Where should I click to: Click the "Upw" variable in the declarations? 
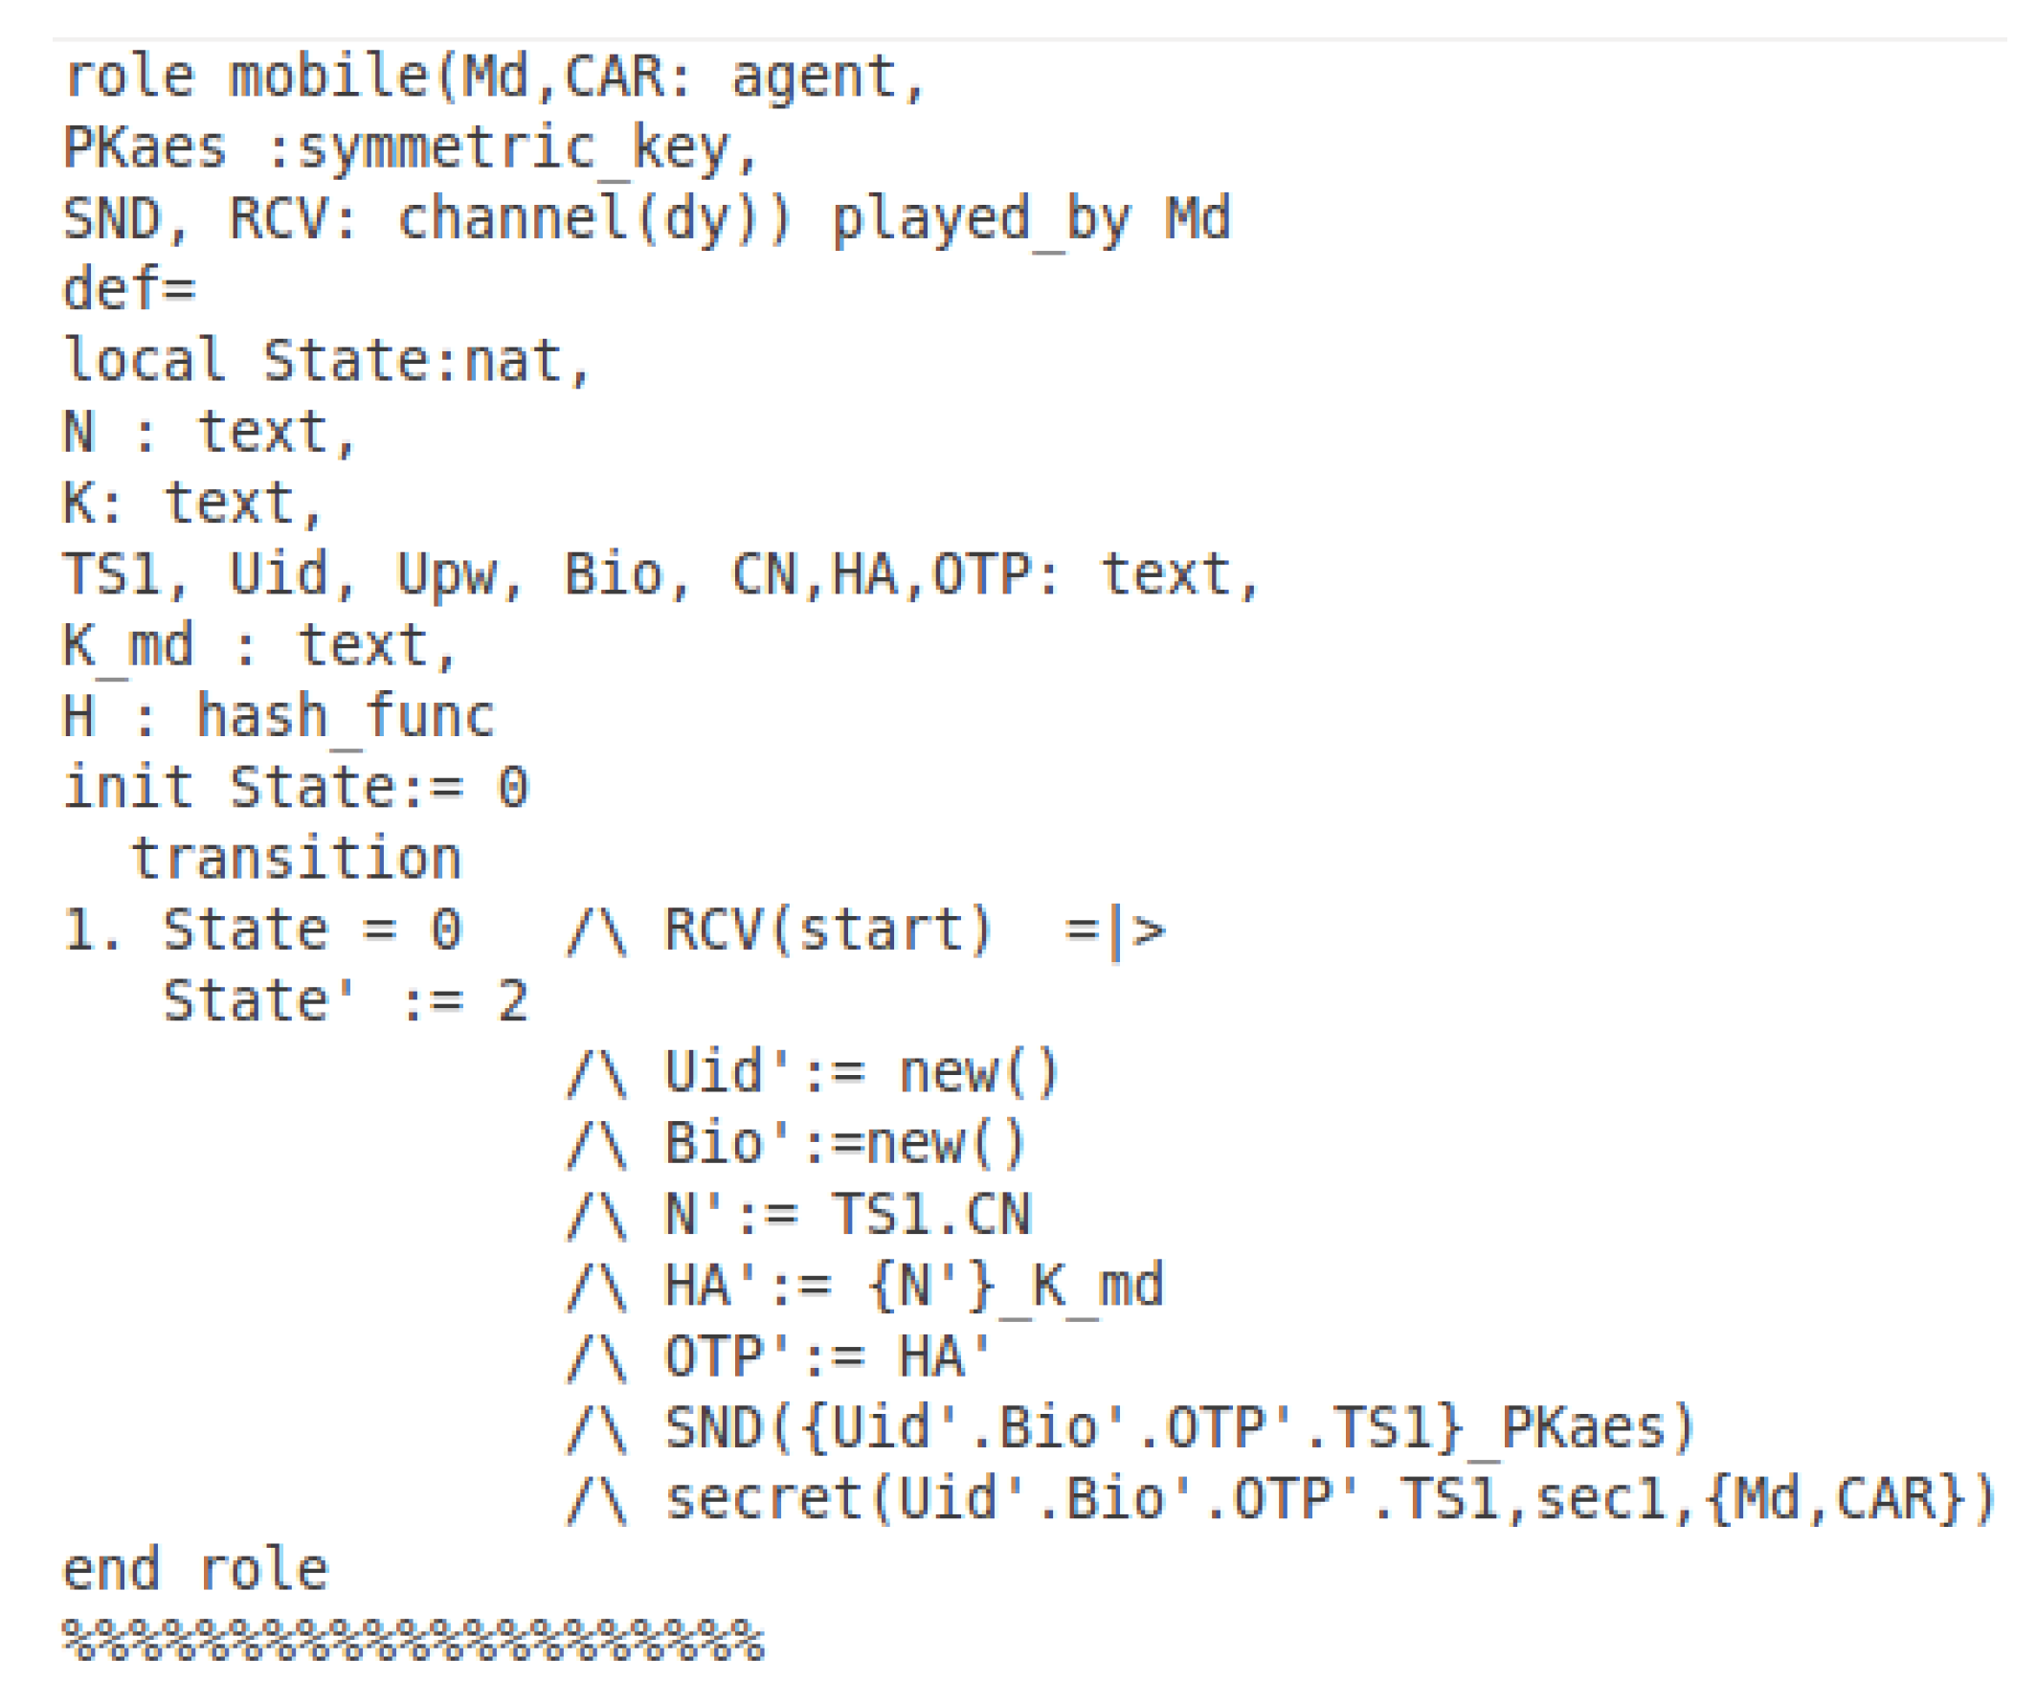click(x=445, y=574)
